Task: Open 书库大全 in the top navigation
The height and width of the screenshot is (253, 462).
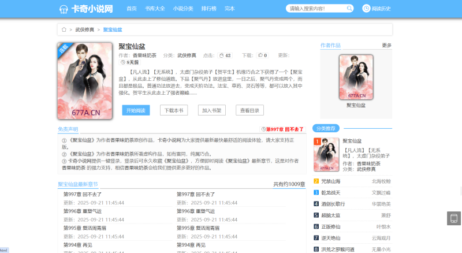Action: click(x=155, y=9)
